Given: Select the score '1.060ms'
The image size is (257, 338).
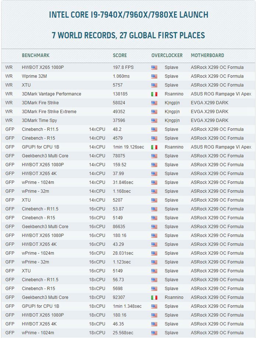Looking at the screenshot, I should pyautogui.click(x=121, y=76).
